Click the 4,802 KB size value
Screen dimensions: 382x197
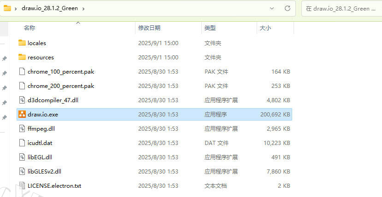coord(278,100)
